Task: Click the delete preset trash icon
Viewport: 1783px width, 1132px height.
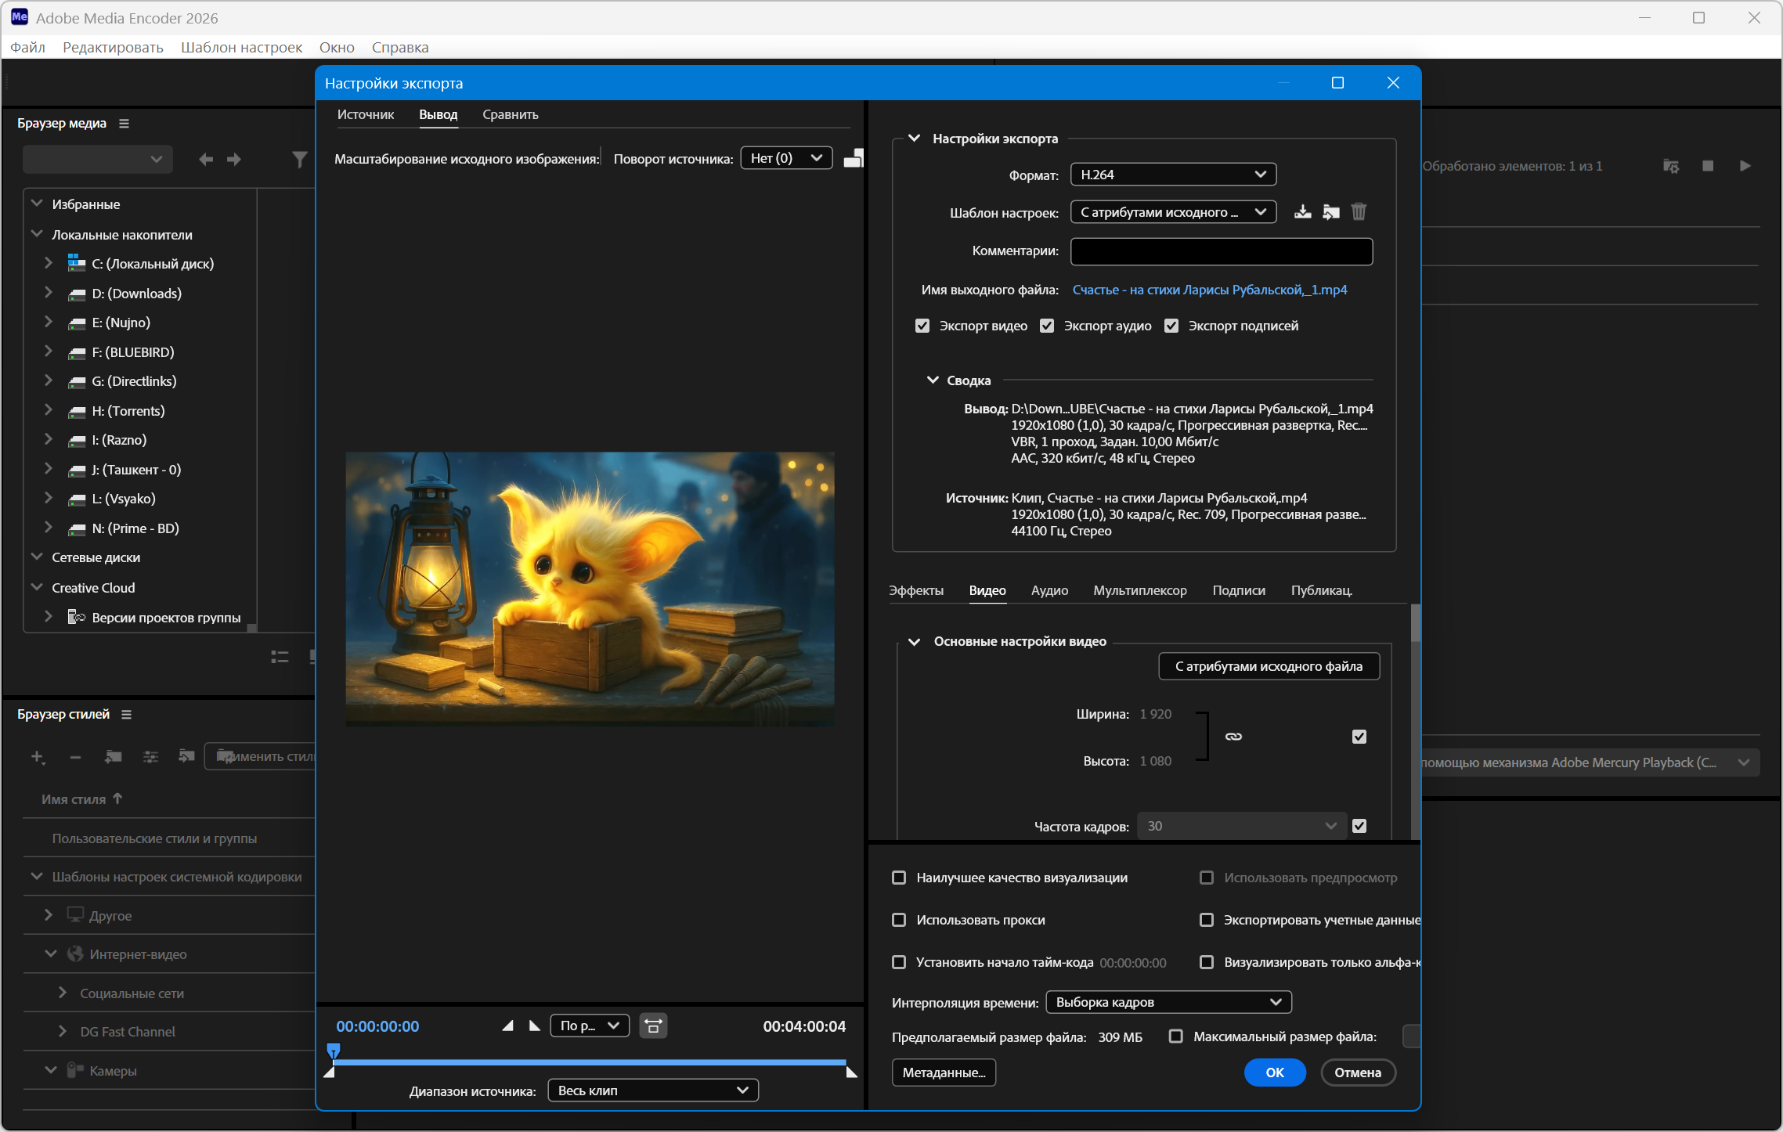Action: (x=1359, y=212)
